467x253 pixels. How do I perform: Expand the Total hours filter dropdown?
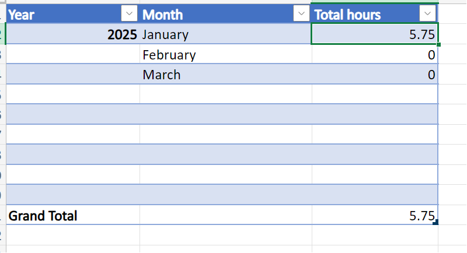pyautogui.click(x=428, y=14)
